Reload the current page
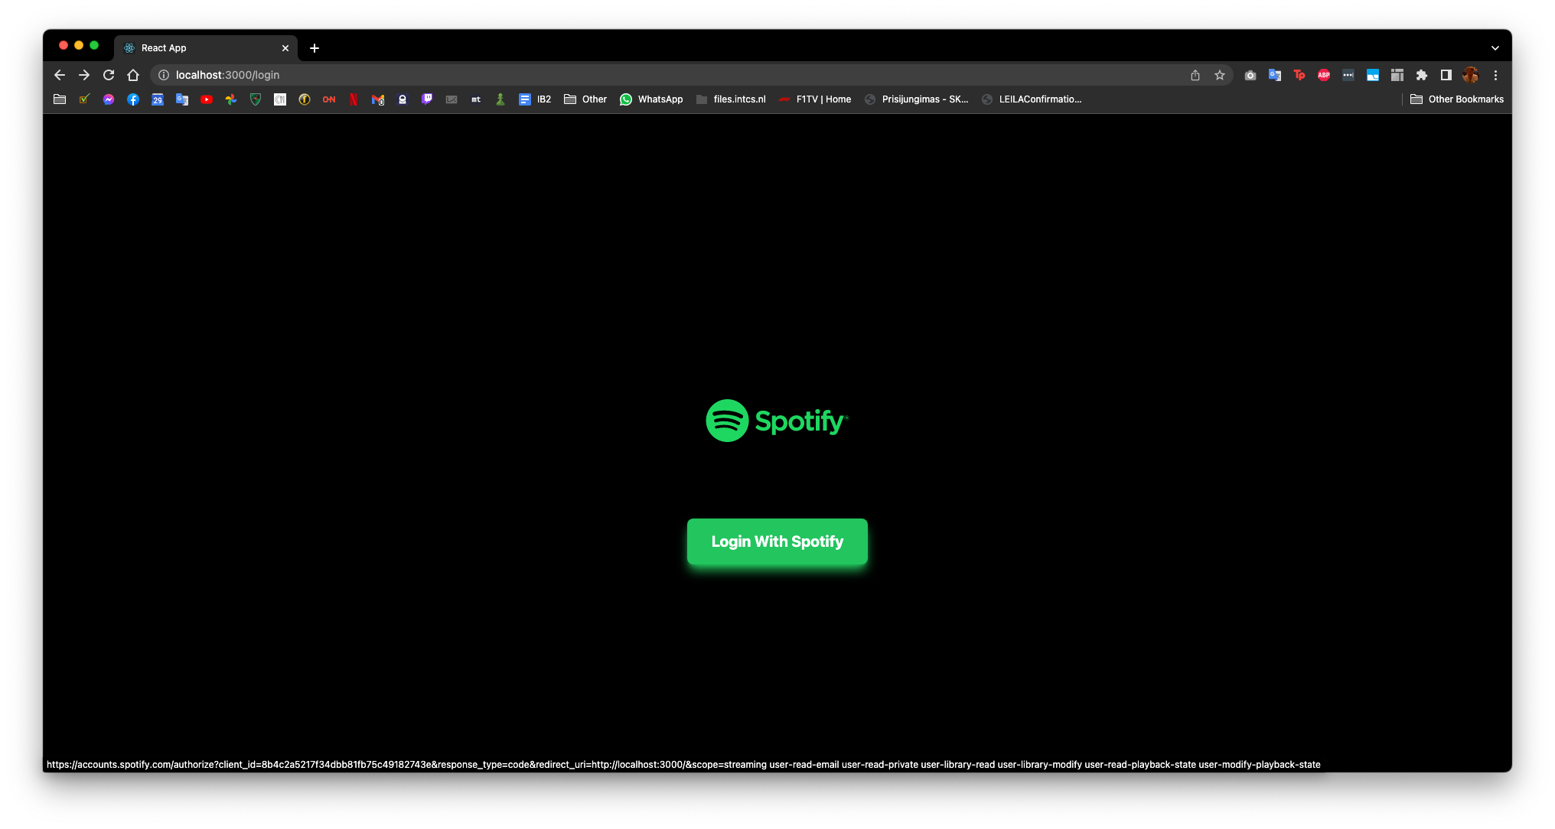Screen dimensions: 1555x829 109,75
